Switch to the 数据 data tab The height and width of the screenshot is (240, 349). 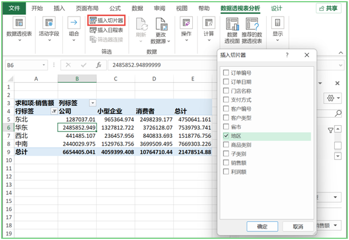137,9
